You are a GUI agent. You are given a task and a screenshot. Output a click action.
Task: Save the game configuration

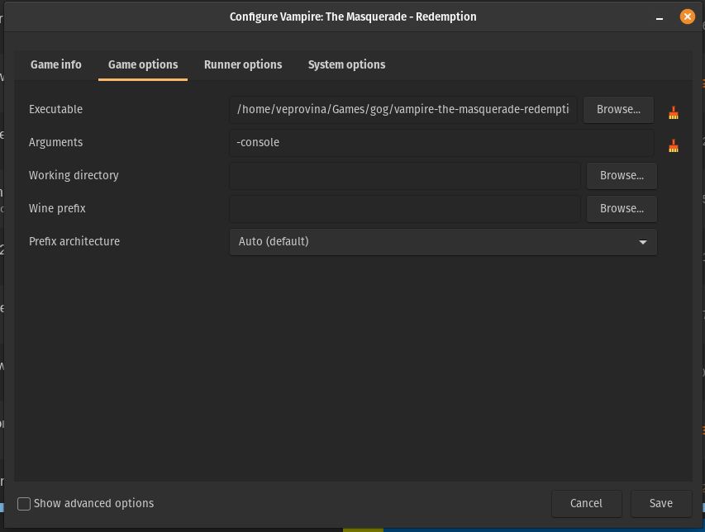click(660, 503)
